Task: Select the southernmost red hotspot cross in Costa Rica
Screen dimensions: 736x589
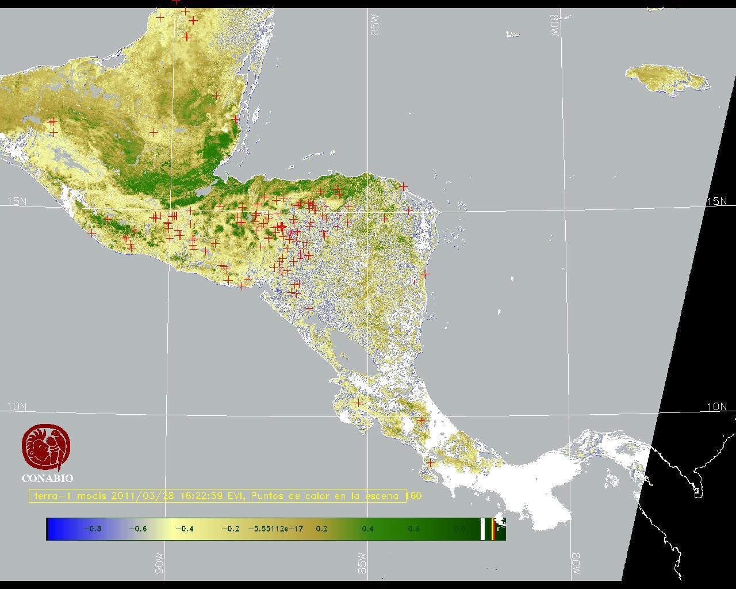Action: pos(430,462)
